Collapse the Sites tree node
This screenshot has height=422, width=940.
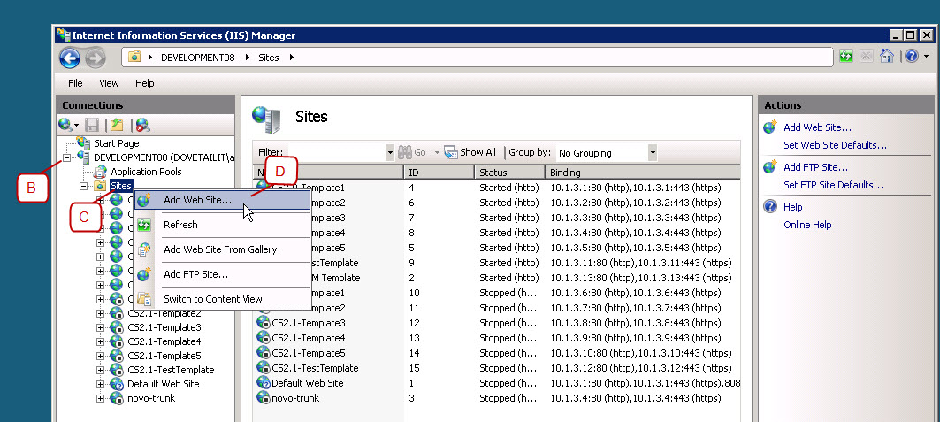click(84, 186)
